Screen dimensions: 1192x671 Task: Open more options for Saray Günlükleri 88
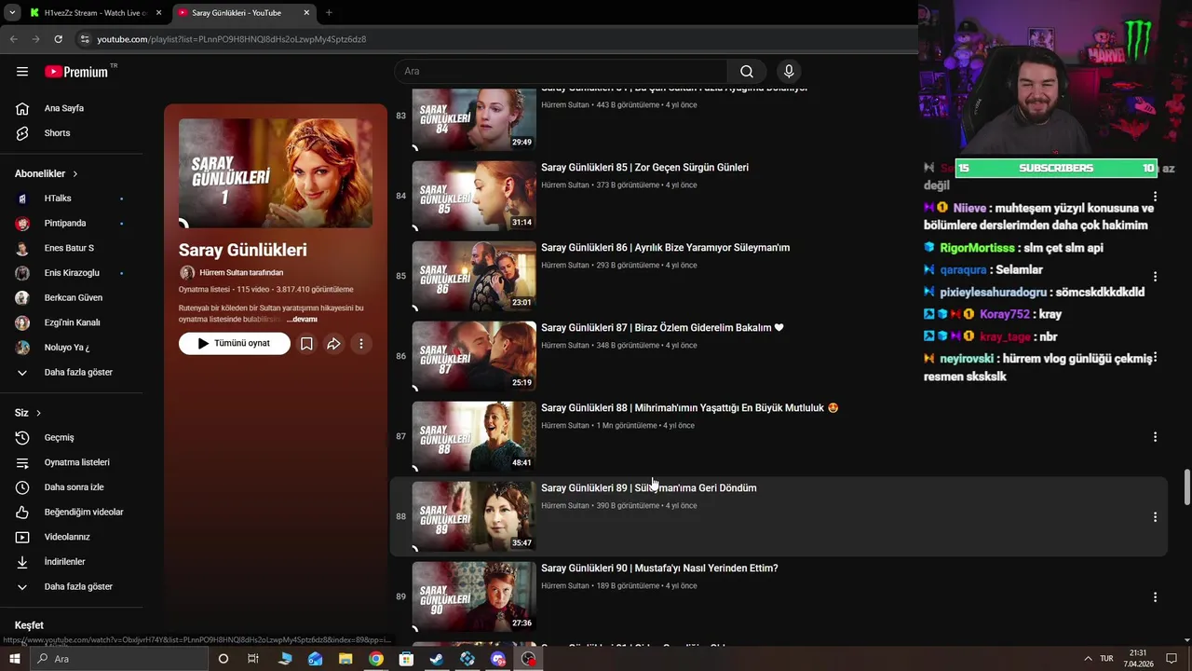(x=1155, y=437)
